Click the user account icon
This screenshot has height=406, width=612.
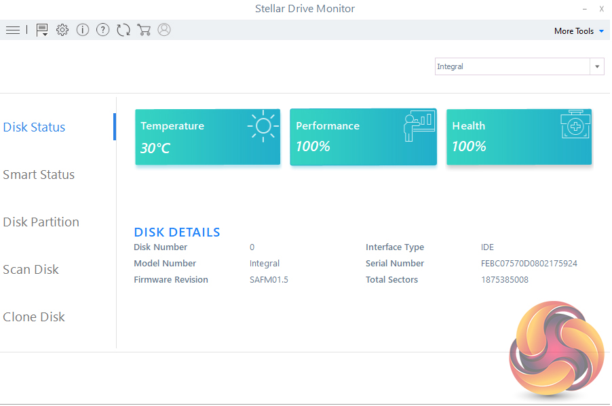pyautogui.click(x=164, y=30)
